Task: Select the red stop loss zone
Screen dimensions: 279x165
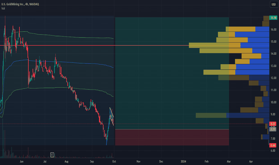Action: [x=172, y=137]
